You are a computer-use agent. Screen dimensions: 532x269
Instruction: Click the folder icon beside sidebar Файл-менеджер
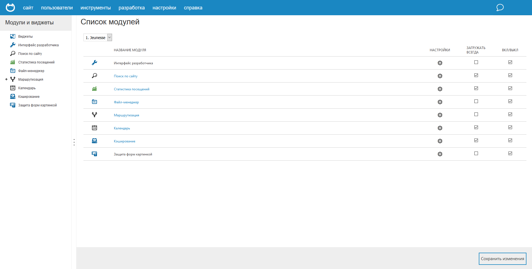point(13,71)
